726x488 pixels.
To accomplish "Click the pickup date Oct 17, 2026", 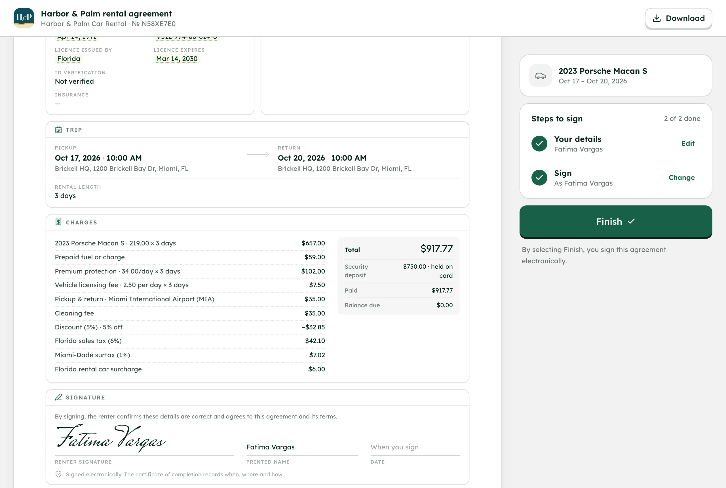I will tap(77, 158).
